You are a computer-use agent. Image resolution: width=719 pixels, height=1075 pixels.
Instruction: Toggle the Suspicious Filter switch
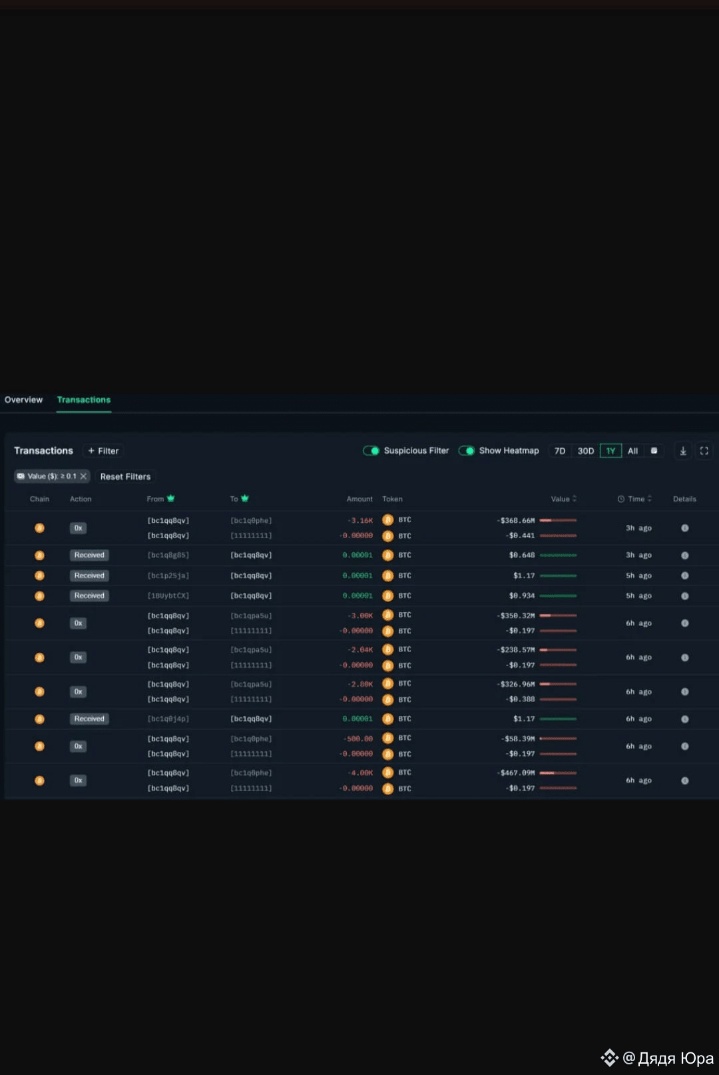point(371,451)
